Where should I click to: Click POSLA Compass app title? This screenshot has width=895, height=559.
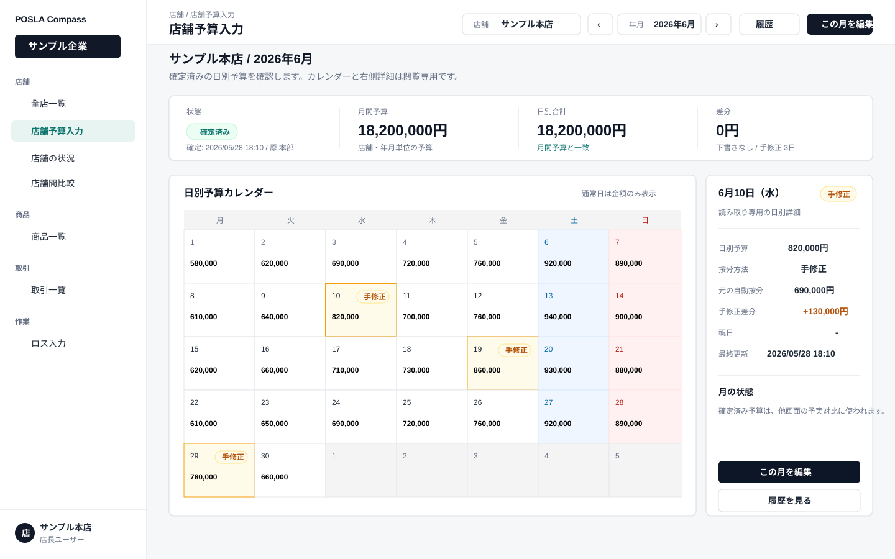click(50, 19)
